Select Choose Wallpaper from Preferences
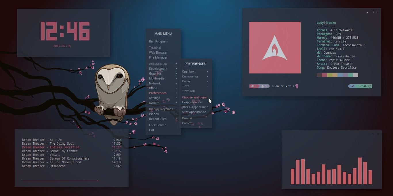 pyautogui.click(x=195, y=97)
